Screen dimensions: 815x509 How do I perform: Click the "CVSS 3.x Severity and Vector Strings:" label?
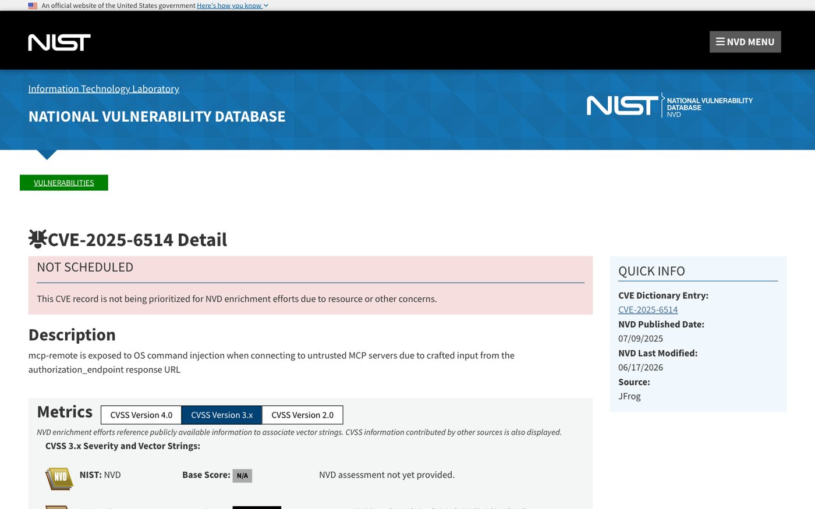click(123, 446)
